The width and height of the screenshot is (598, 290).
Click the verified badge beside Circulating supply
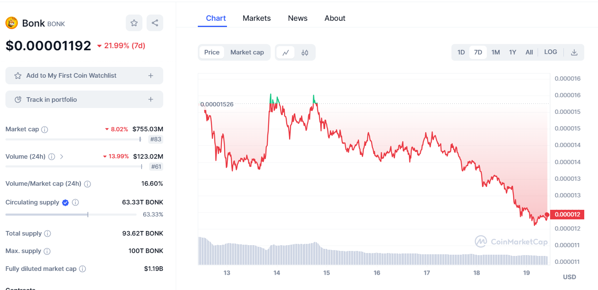[x=65, y=203]
